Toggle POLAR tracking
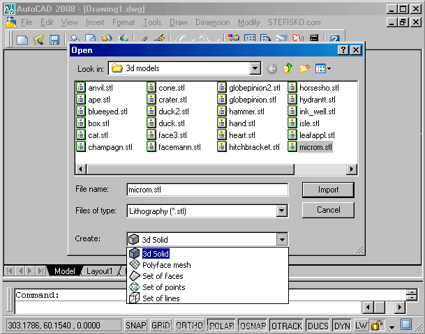Viewport: 425px width, 334px height. click(x=222, y=325)
